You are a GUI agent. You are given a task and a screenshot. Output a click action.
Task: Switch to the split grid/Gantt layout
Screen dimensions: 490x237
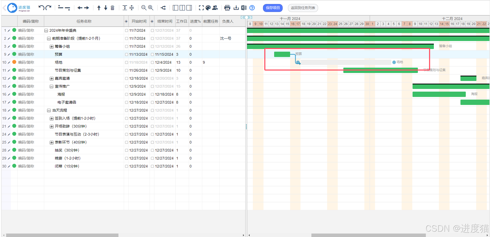(182, 8)
